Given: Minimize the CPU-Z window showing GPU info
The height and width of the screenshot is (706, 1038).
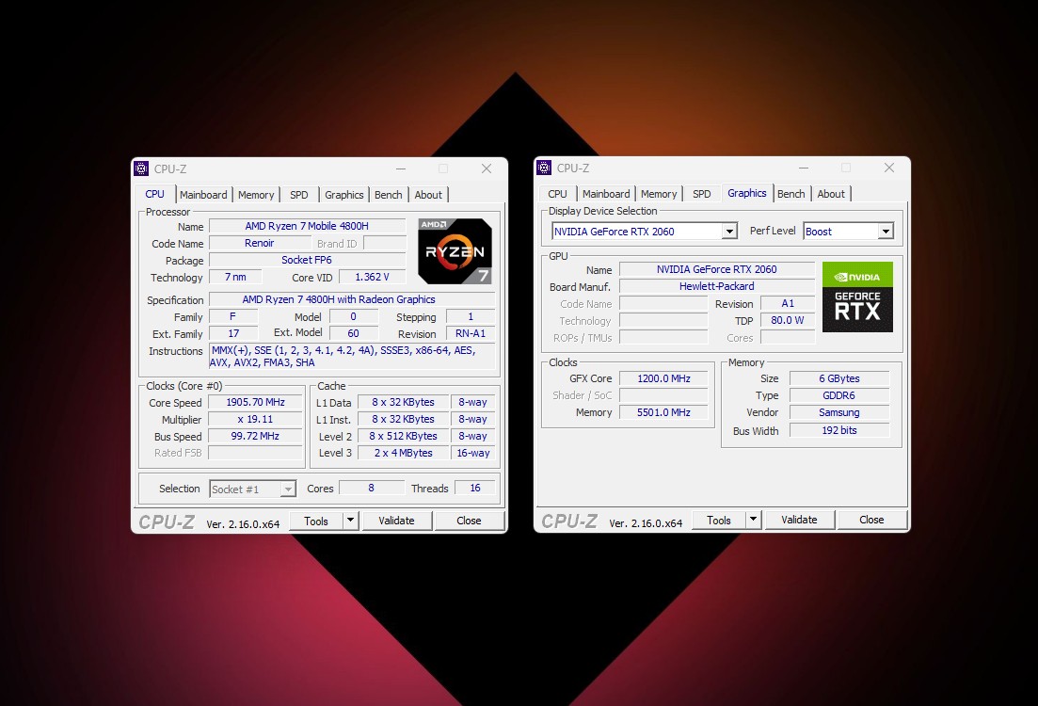Looking at the screenshot, I should pos(803,168).
